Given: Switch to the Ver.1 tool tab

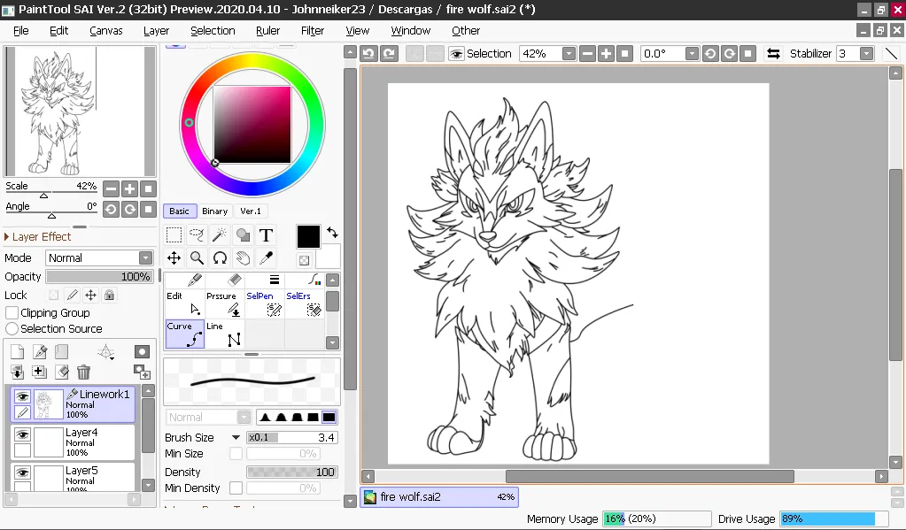Looking at the screenshot, I should [x=250, y=211].
